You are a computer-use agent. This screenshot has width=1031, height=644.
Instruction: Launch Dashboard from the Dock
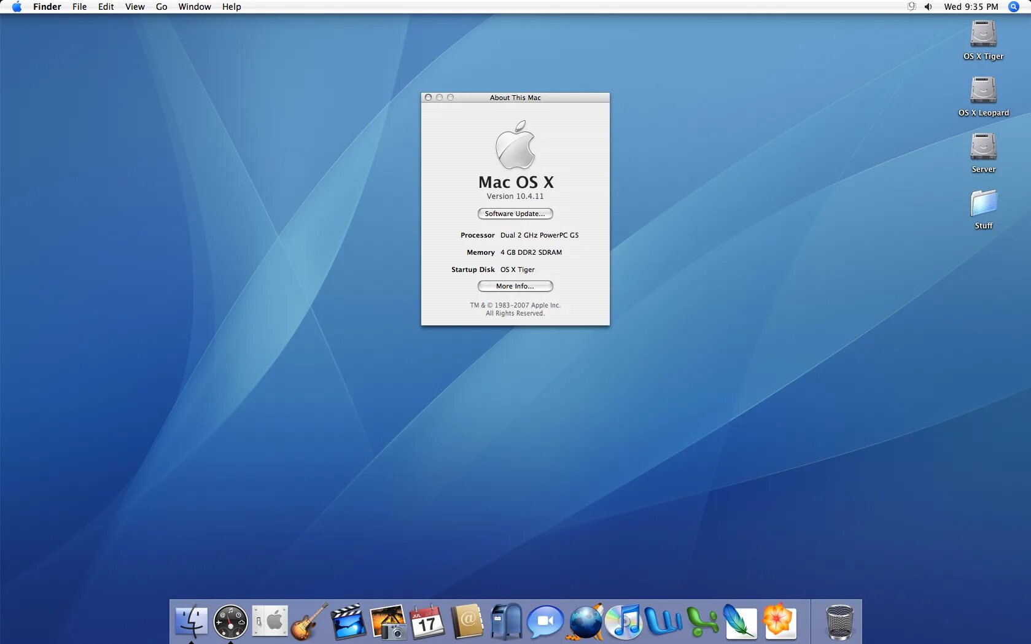tap(230, 622)
